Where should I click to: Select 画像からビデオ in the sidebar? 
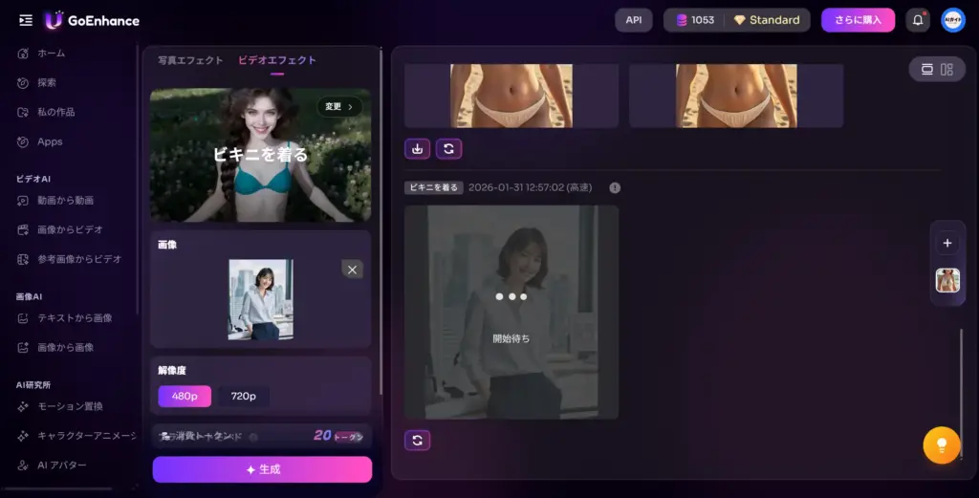tap(60, 229)
